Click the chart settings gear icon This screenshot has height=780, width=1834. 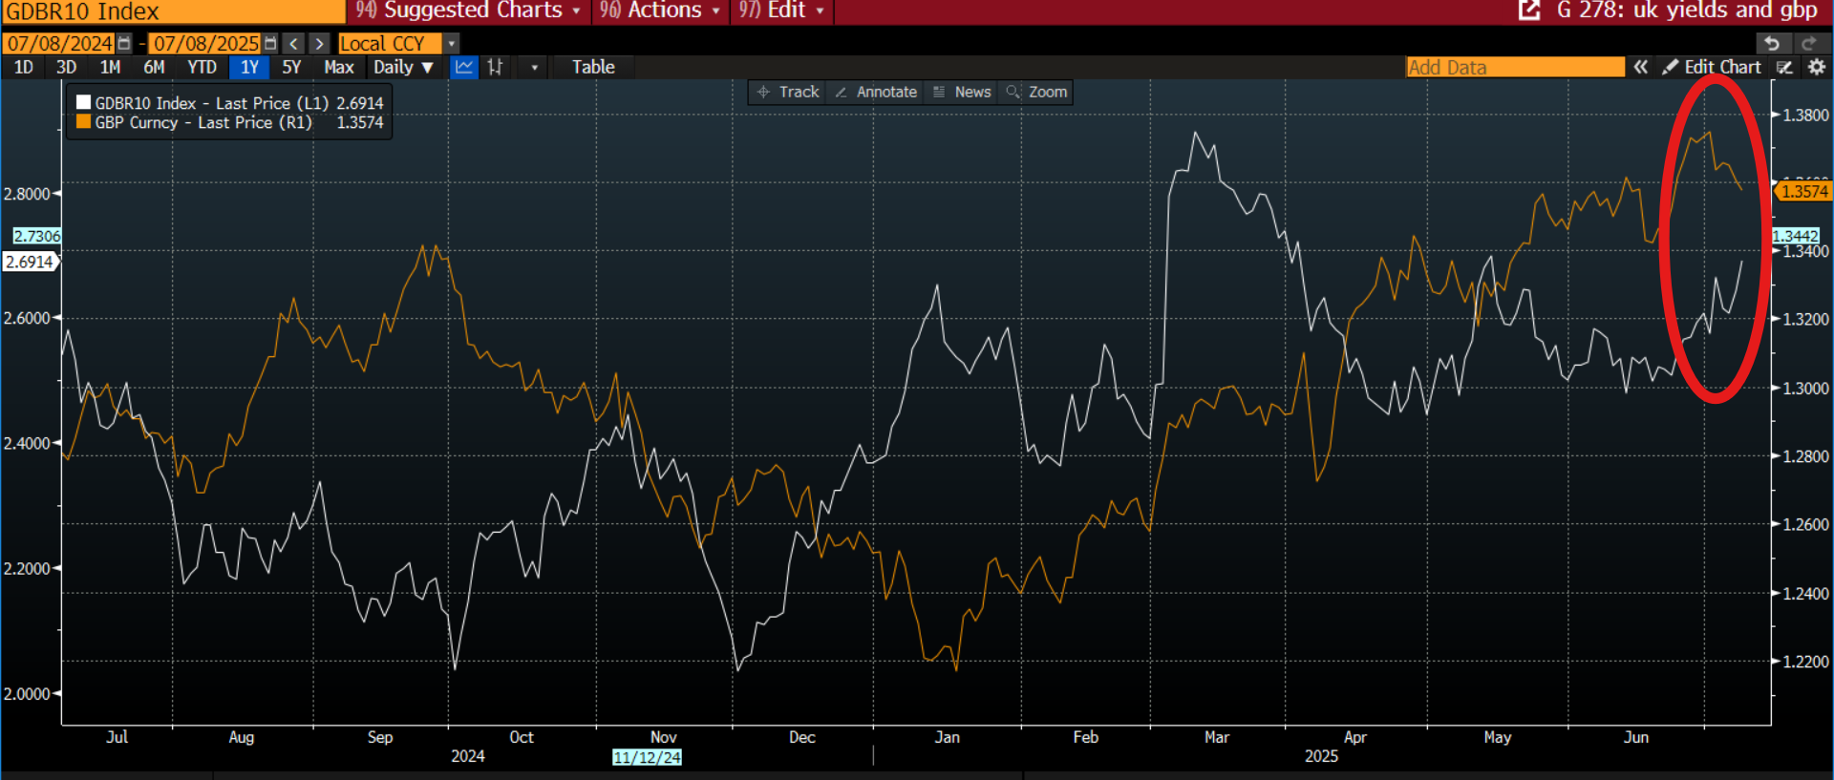pos(1817,67)
